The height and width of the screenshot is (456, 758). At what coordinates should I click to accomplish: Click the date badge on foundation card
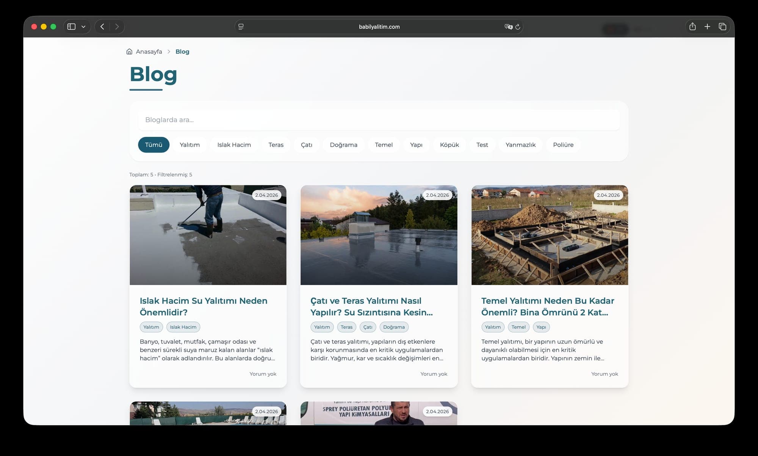(608, 195)
